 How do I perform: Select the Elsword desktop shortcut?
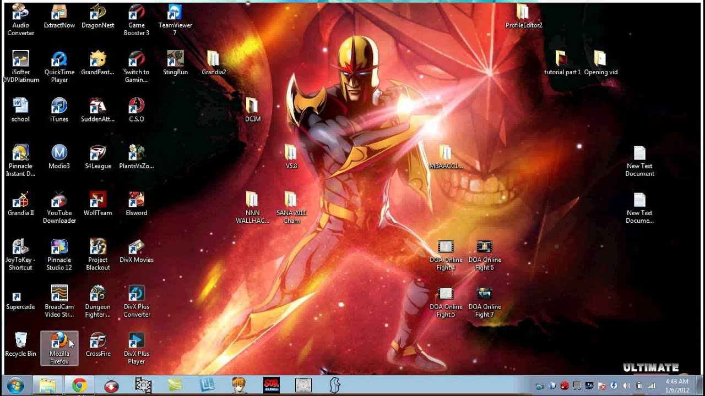[x=137, y=204]
